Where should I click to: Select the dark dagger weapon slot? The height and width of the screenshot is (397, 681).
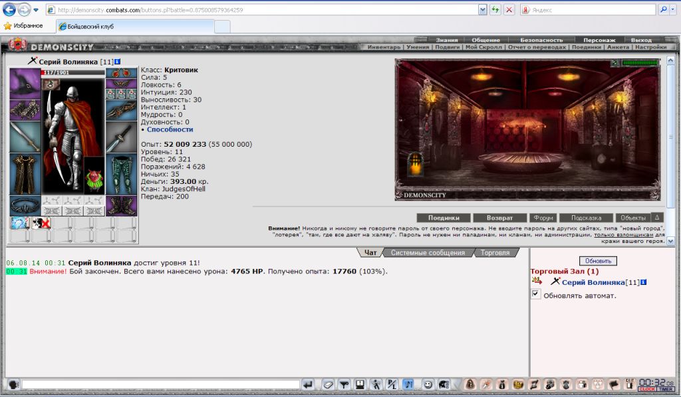[121, 138]
